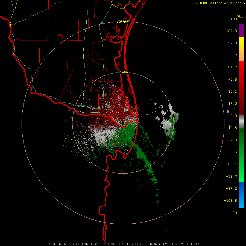The width and height of the screenshot is (246, 246).
Task: Click the 61.2 value on velocity scale
Action: (x=233, y=67)
